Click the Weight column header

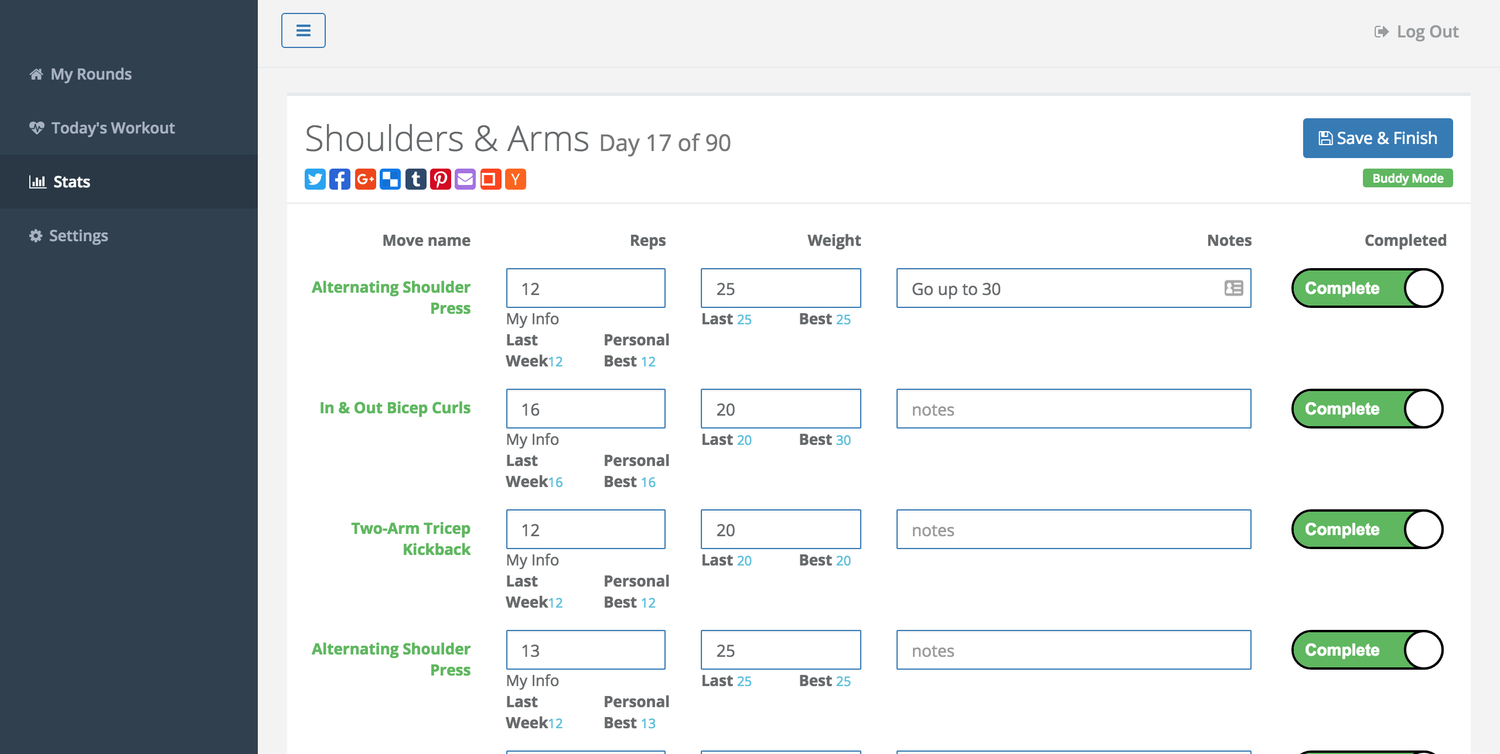point(834,240)
